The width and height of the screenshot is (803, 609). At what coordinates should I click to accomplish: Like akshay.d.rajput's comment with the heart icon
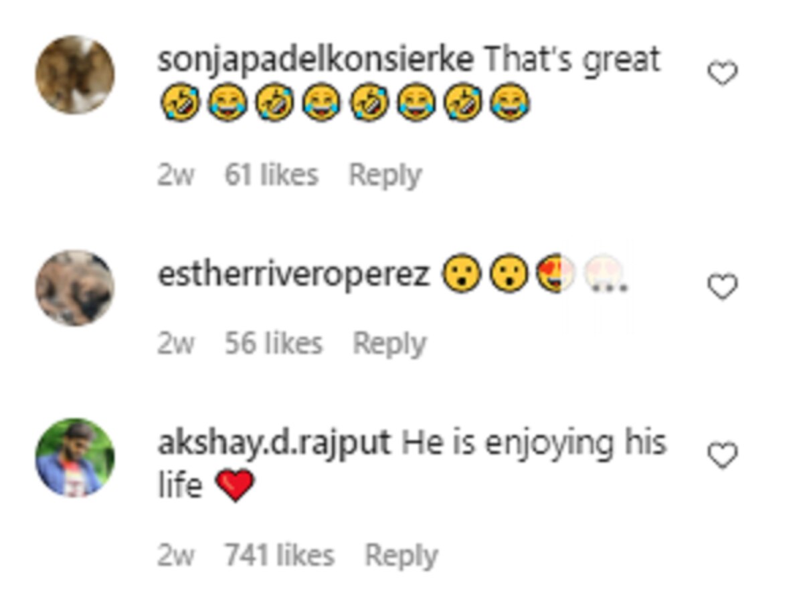click(x=722, y=456)
